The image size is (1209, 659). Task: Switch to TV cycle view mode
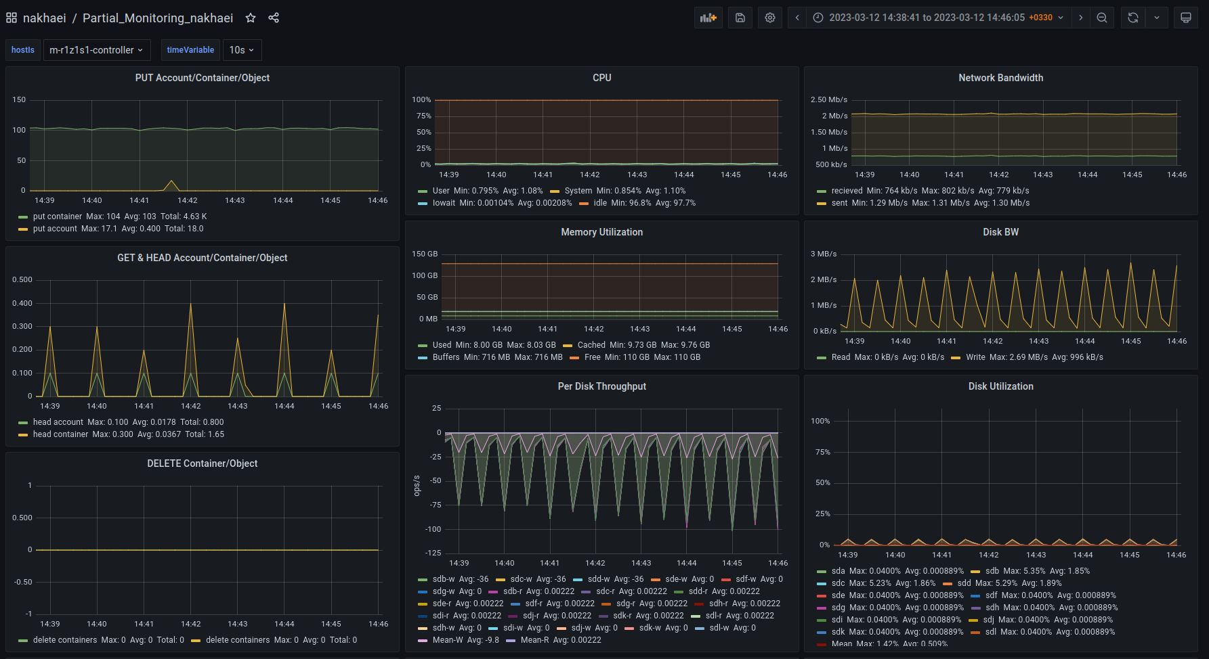[x=1185, y=18]
